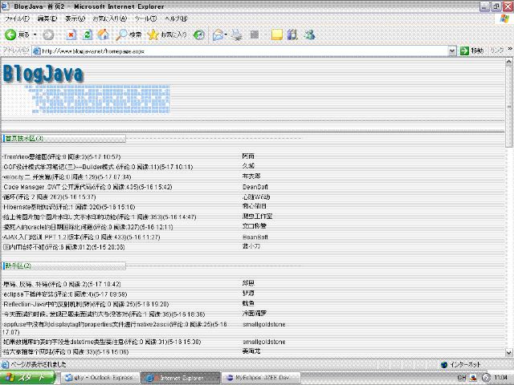Click Windows Start button
The image size is (514, 385).
pos(27,378)
